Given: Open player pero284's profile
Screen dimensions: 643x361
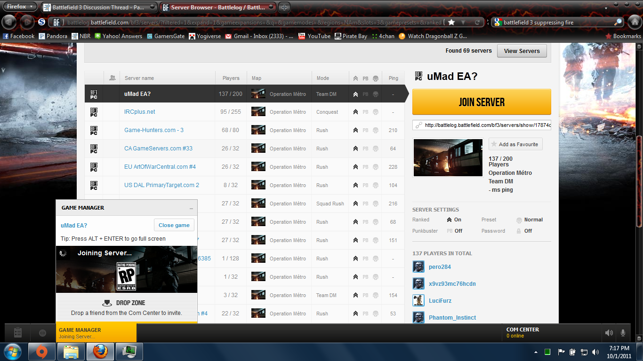Looking at the screenshot, I should [440, 267].
